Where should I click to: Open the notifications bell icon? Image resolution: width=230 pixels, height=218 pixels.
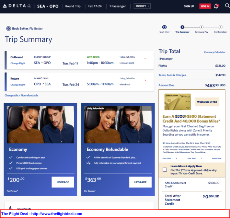tap(216, 6)
